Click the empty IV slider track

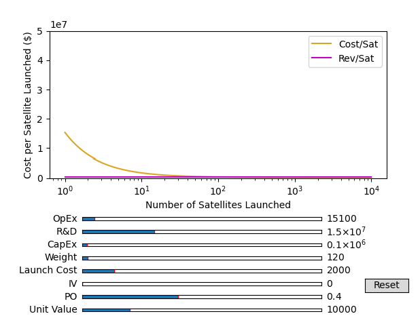pyautogui.click(x=202, y=283)
